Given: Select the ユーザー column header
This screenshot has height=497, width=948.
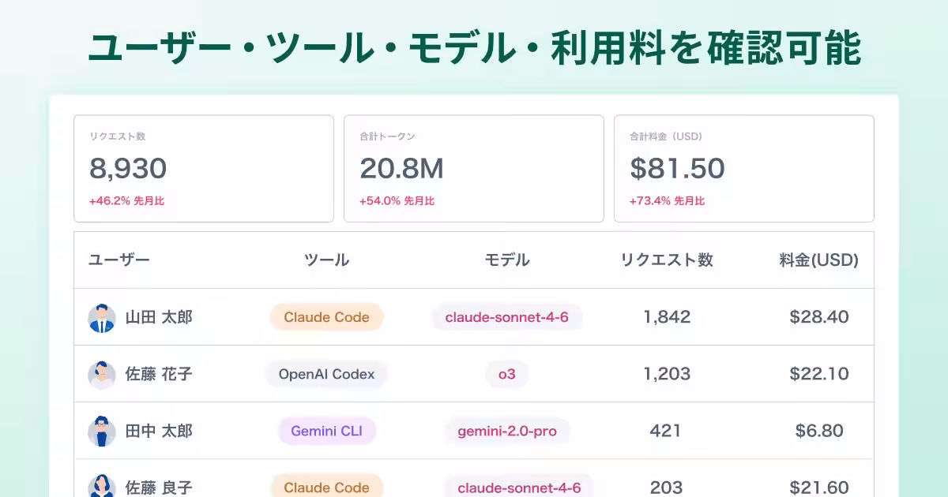Looking at the screenshot, I should tap(119, 260).
